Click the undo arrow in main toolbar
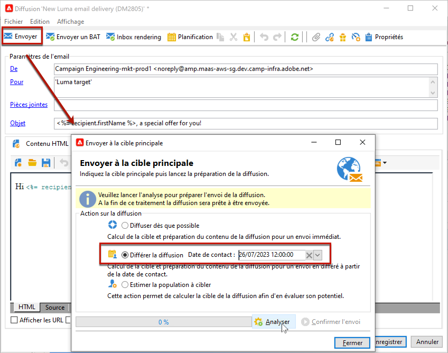Viewport: 448px width, 353px height. pos(264,37)
